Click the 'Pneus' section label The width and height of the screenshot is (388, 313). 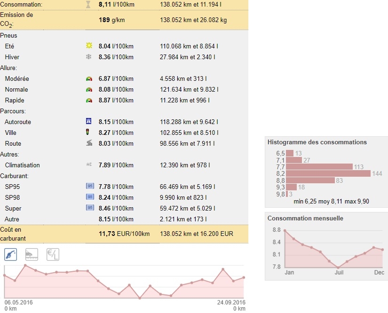[8, 36]
